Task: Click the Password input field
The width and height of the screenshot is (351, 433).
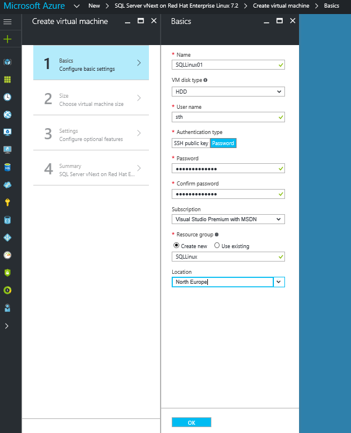Action: coord(228,169)
